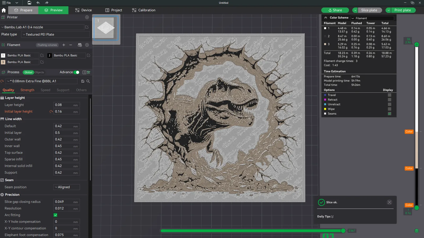Search process settings with magnifier icon
The width and height of the screenshot is (424, 238).
(88, 81)
